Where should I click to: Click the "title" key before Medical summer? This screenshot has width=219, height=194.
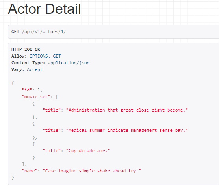(x=52, y=130)
